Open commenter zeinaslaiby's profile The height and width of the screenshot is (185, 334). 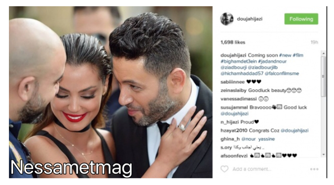click(x=233, y=90)
